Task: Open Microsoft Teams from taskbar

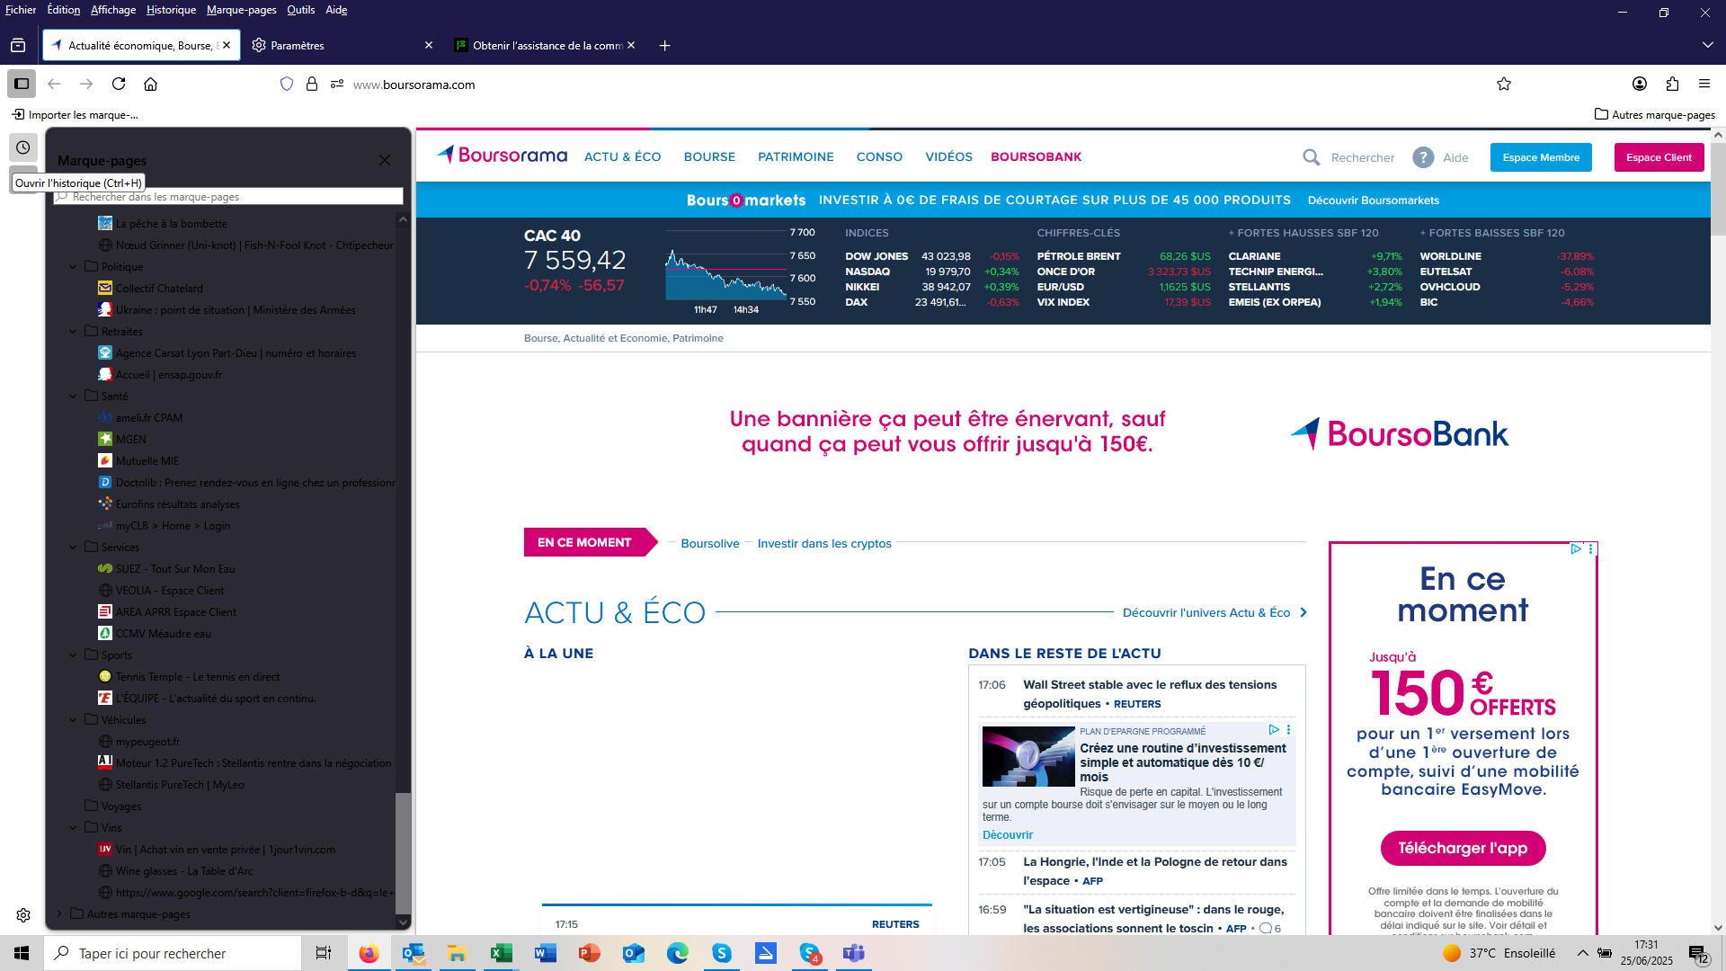Action: coord(853,953)
